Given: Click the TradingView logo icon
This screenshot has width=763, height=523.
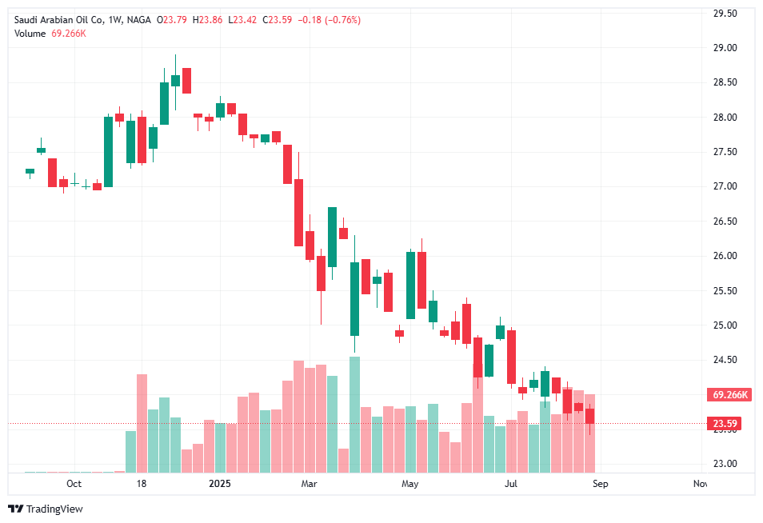Looking at the screenshot, I should pos(15,509).
